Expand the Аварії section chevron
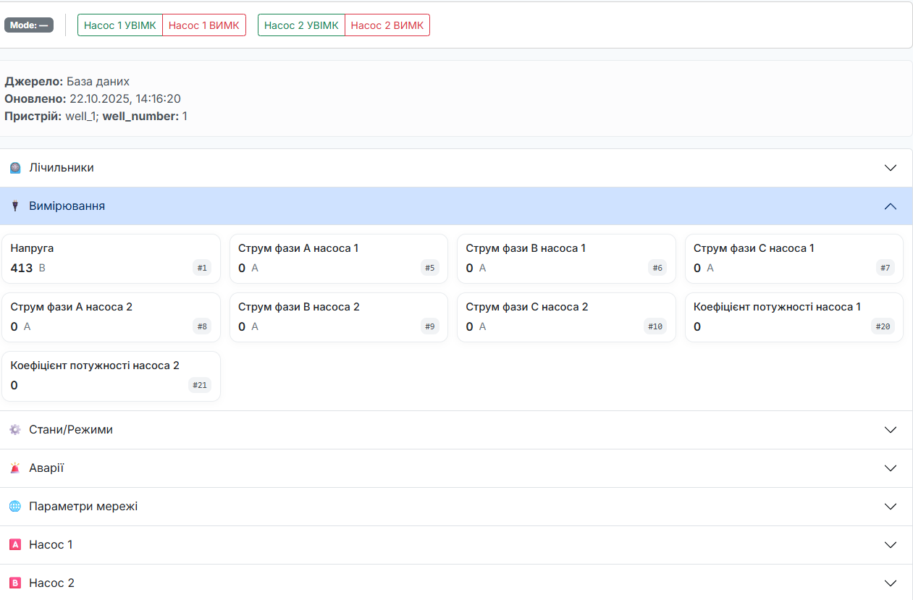The height and width of the screenshot is (600, 913). tap(891, 468)
